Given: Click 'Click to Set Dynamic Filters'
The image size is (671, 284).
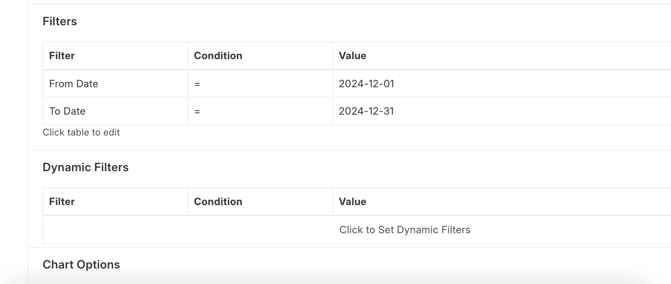Looking at the screenshot, I should [404, 230].
